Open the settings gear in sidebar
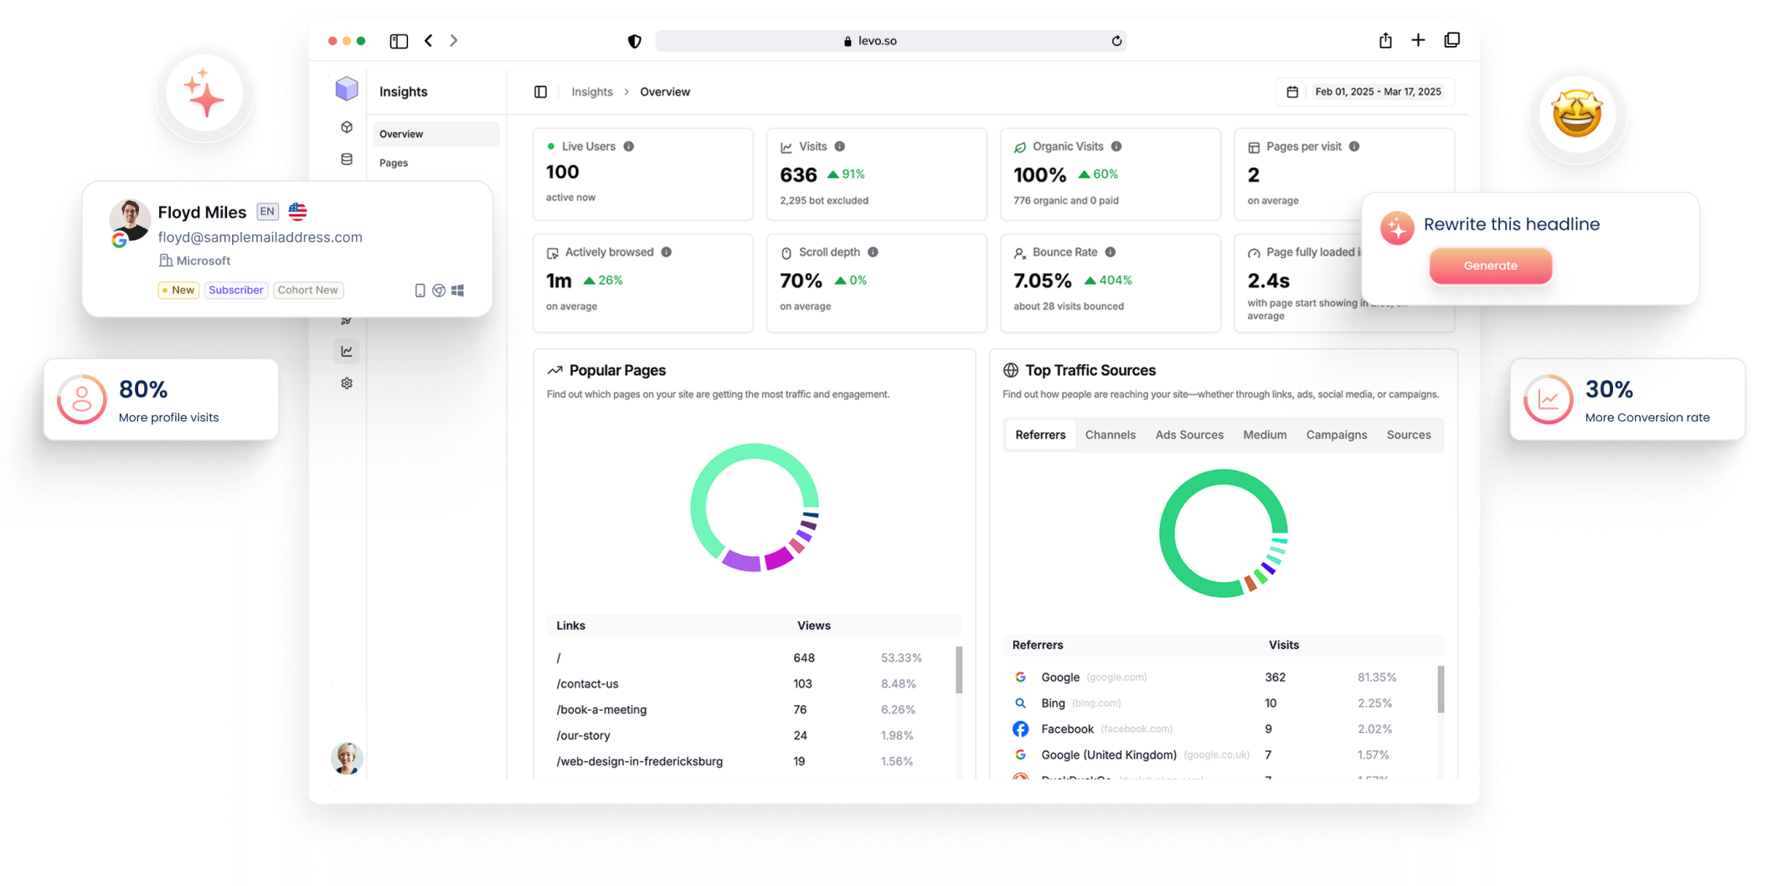Screen dimensions: 1789x886 pyautogui.click(x=347, y=384)
